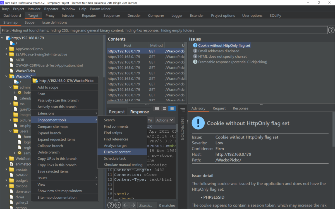Sort contents by the Method column header

156,45
